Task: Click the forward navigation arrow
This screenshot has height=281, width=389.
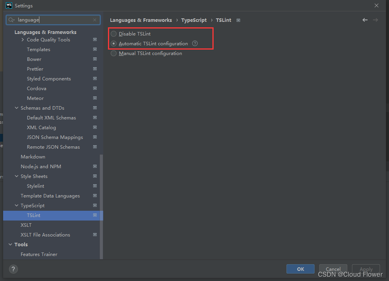Action: [375, 20]
